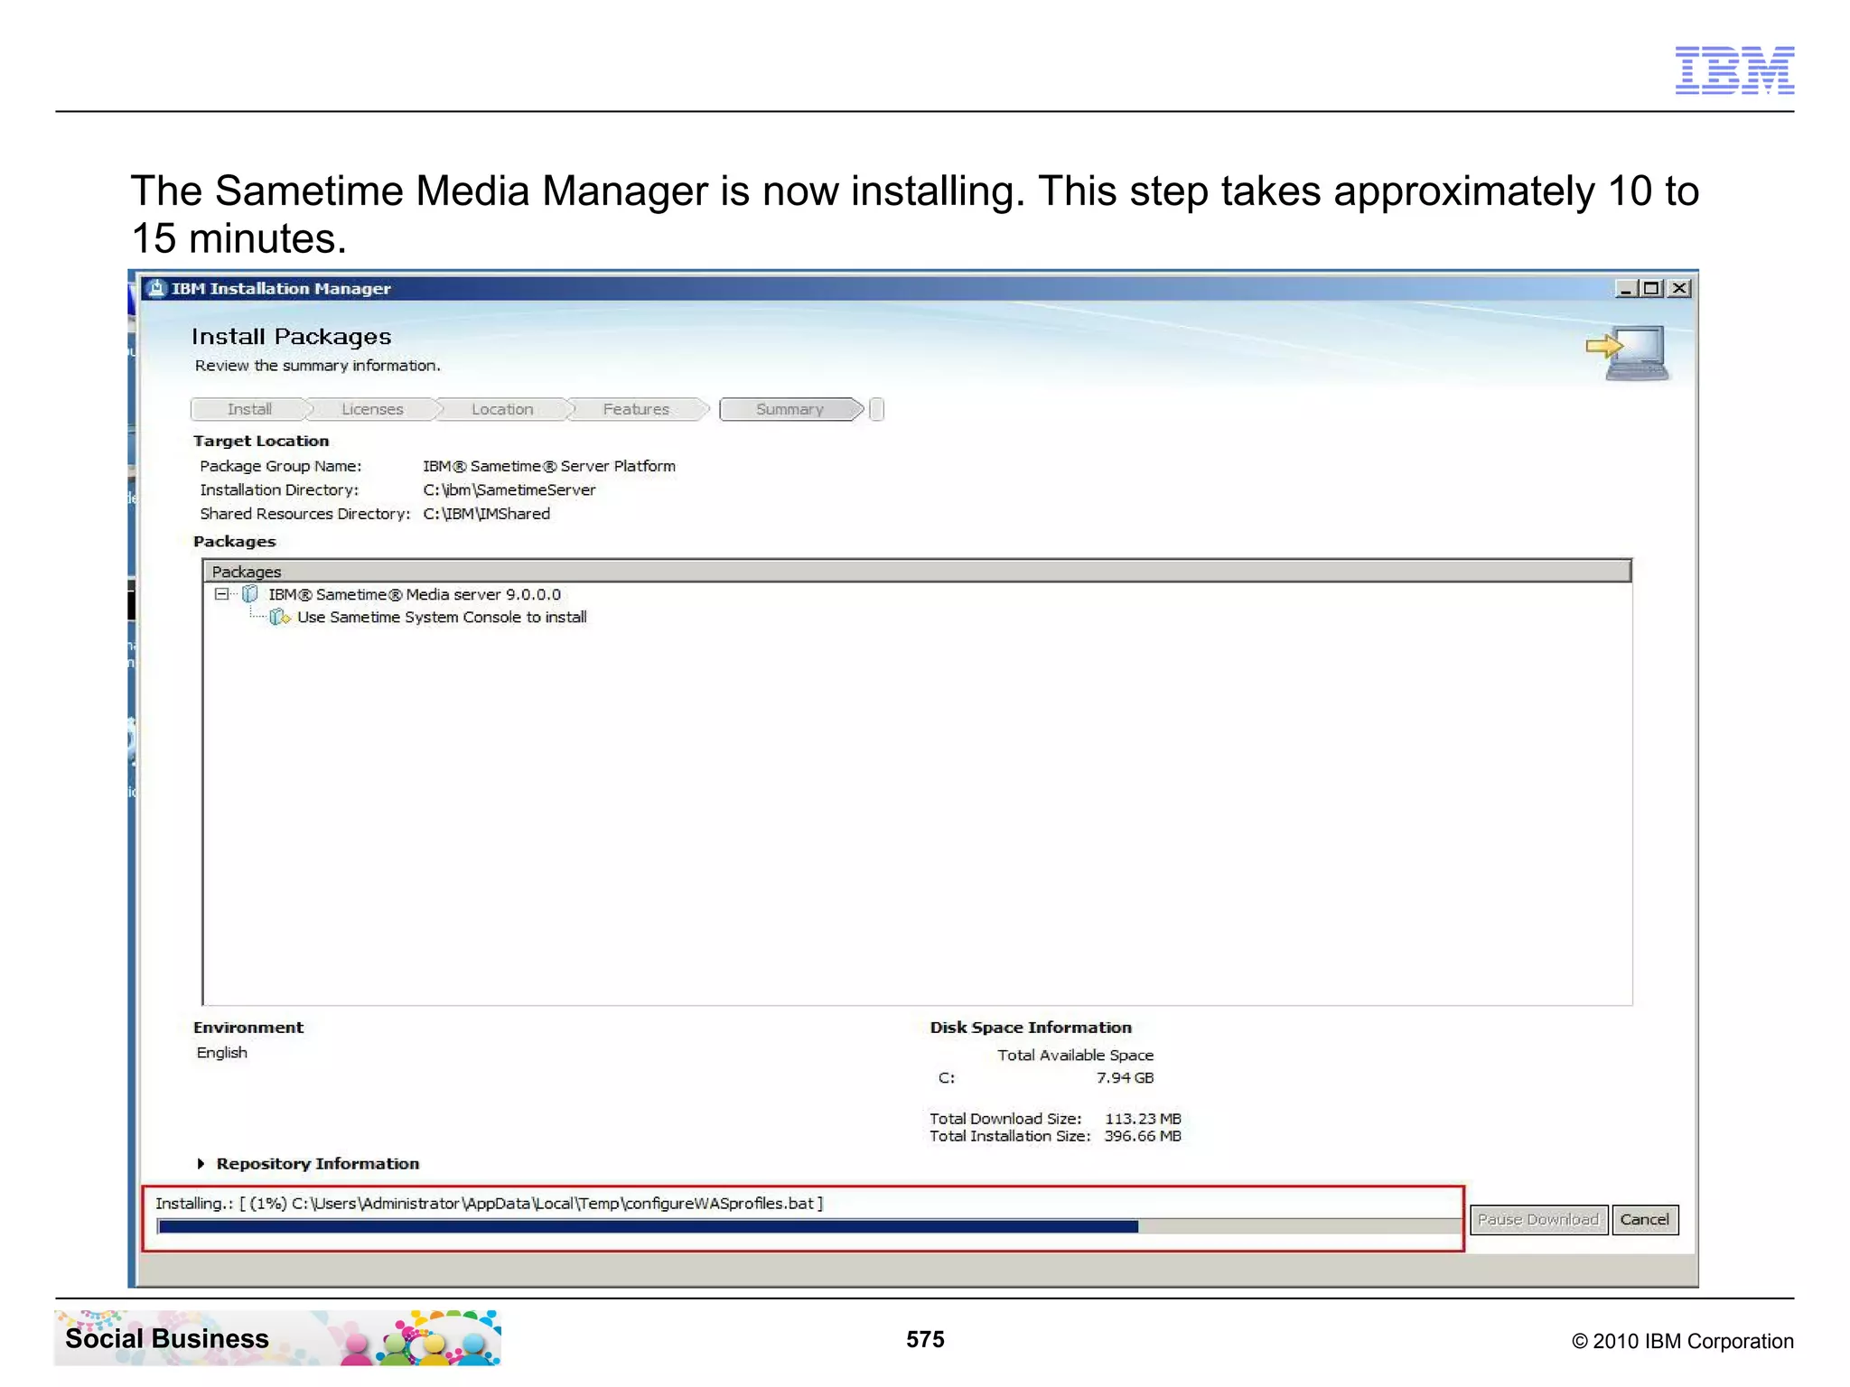Viewport: 1850px width, 1387px height.
Task: Click the 7.94 GB available space value
Action: 1125,1077
